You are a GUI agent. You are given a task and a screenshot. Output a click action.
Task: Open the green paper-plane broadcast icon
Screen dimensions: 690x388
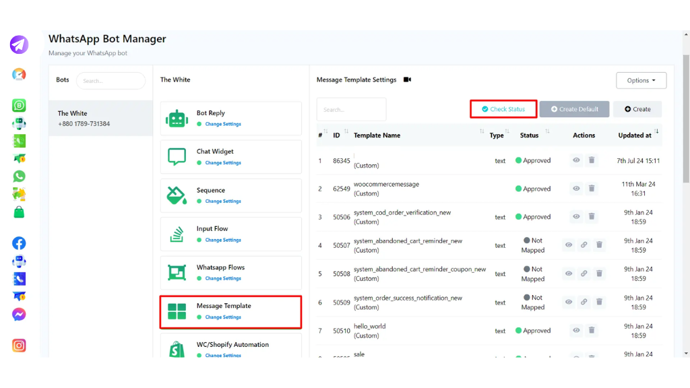19,158
